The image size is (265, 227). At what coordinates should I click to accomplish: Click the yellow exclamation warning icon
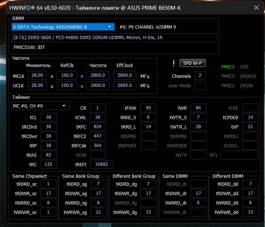174,63
